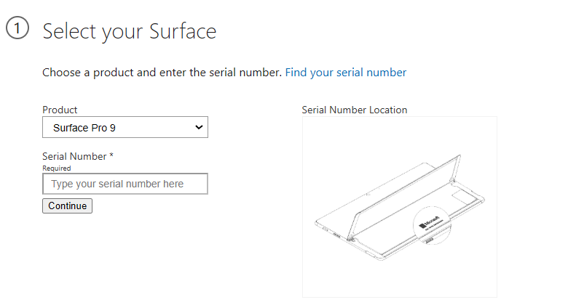The width and height of the screenshot is (576, 305).
Task: Click the Choose a product instruction text
Action: tap(162, 73)
